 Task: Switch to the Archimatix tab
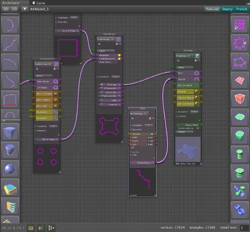[11, 3]
